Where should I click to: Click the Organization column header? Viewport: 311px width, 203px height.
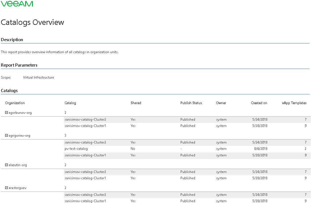[x=15, y=103]
